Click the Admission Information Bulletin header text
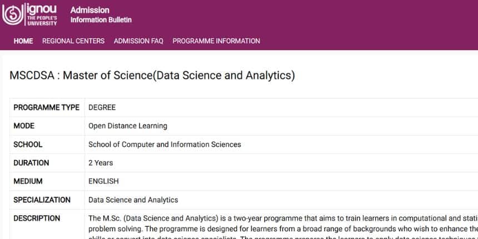The width and height of the screenshot is (478, 239). [x=101, y=15]
